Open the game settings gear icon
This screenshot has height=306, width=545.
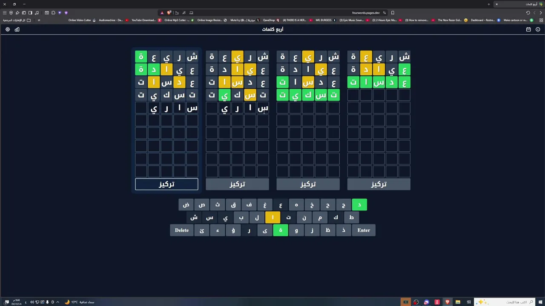click(x=8, y=29)
